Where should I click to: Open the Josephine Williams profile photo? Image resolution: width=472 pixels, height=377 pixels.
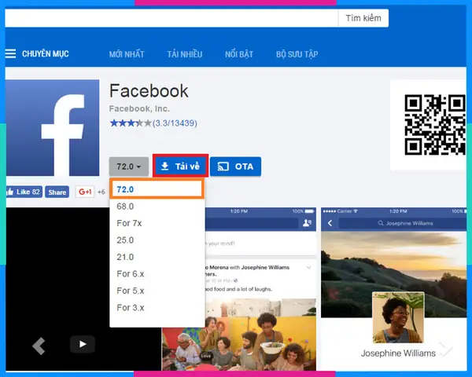[398, 317]
